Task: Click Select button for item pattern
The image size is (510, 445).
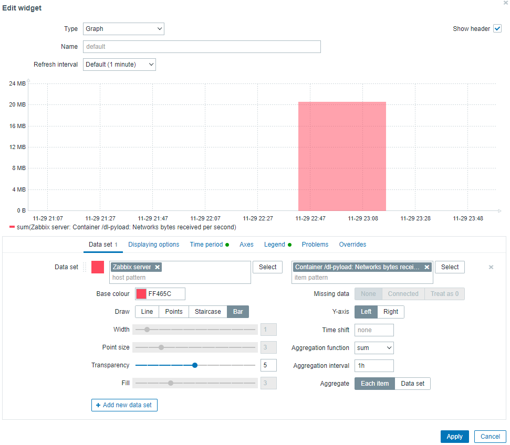Action: tap(450, 267)
